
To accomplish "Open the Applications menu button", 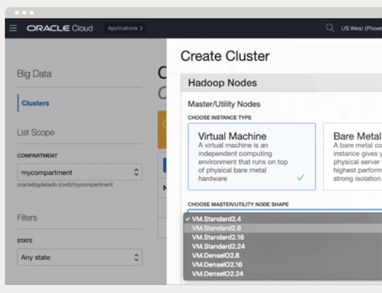I will pyautogui.click(x=125, y=28).
